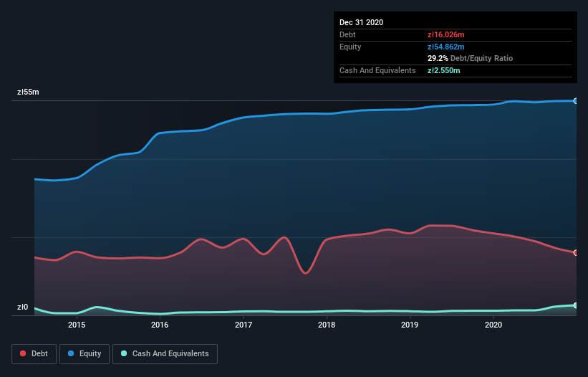Click the 2015 x-axis label

77,325
